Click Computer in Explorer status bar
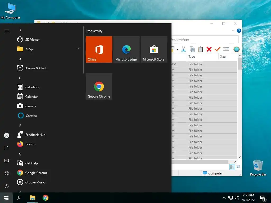This screenshot has width=271, height=203. (x=213, y=173)
